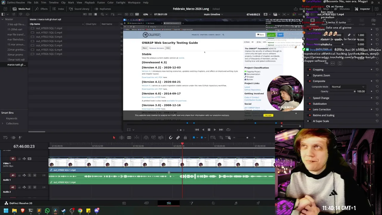Play the timeline forward
Viewport: 382px width, 215px height.
pos(215,130)
